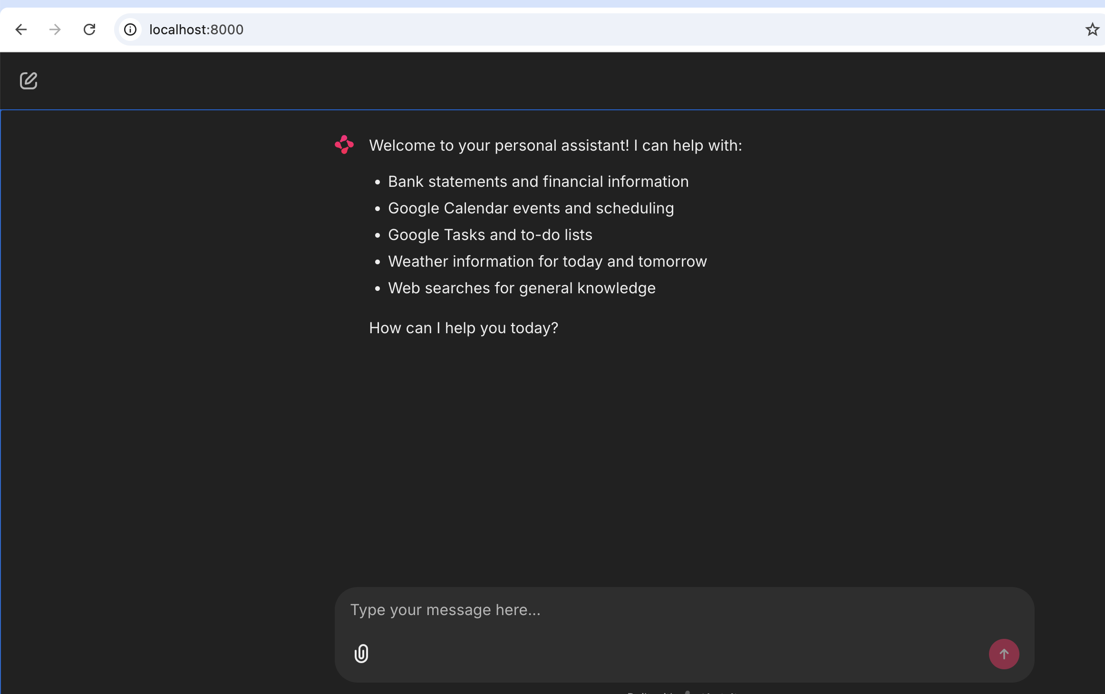Bookmark this page with the star icon
This screenshot has height=694, width=1105.
point(1092,29)
